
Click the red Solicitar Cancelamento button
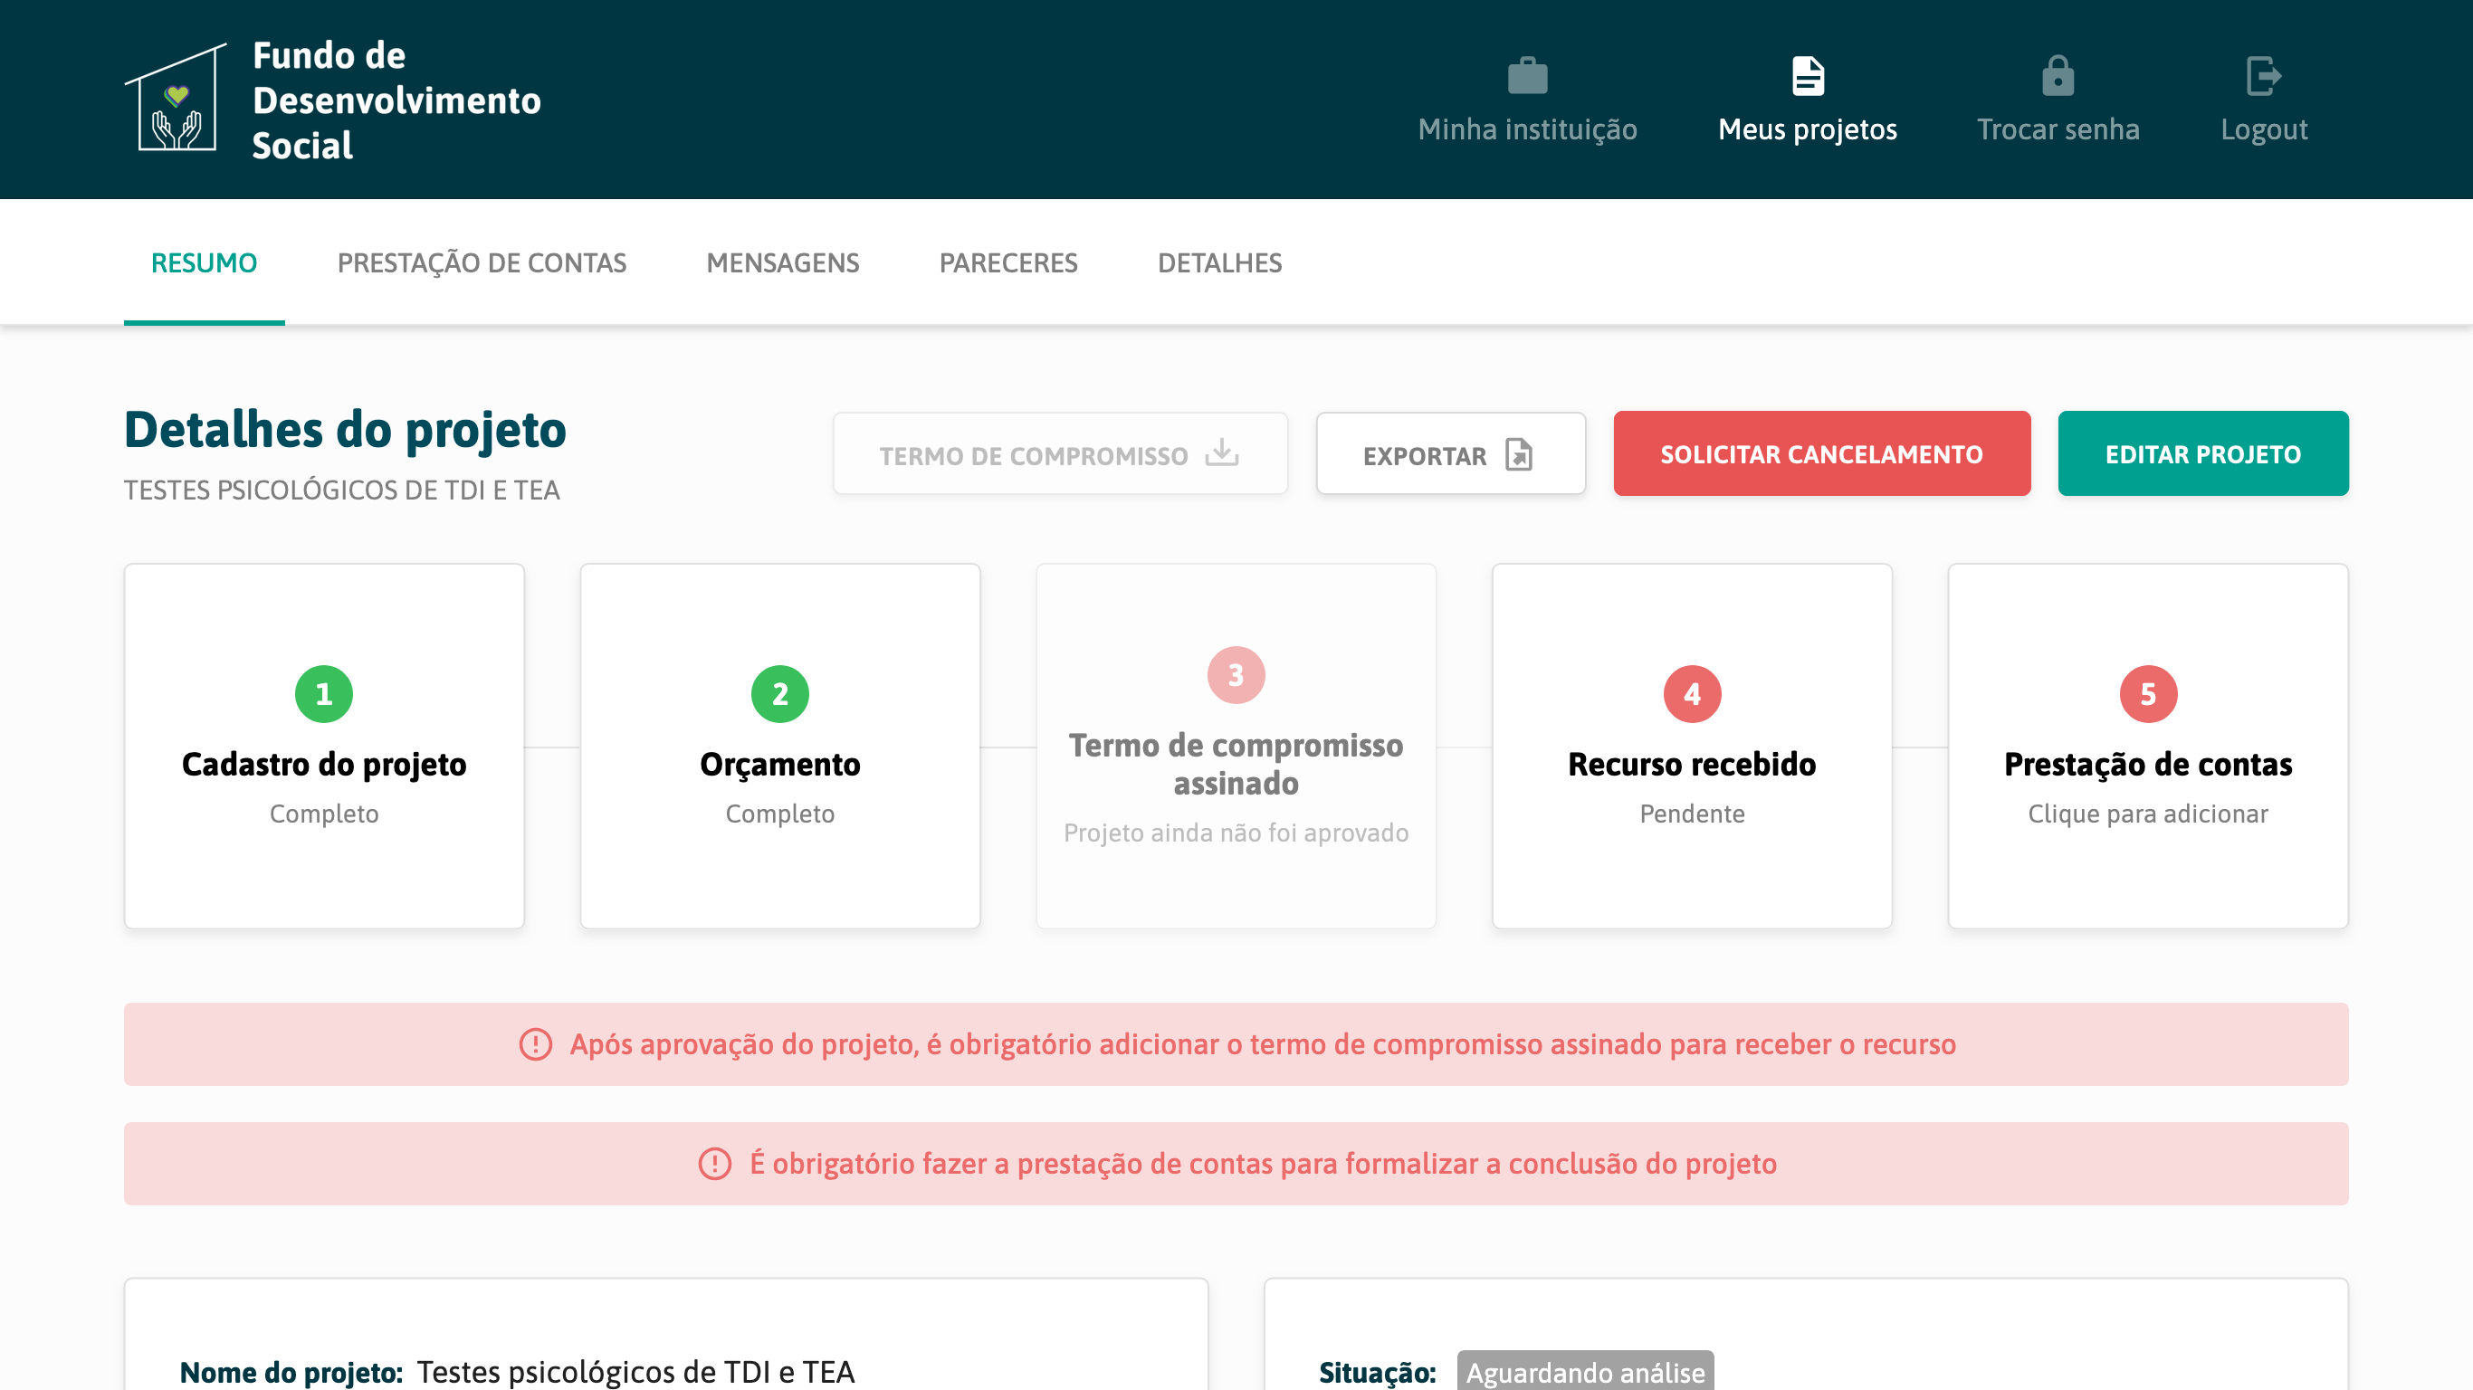(1821, 454)
